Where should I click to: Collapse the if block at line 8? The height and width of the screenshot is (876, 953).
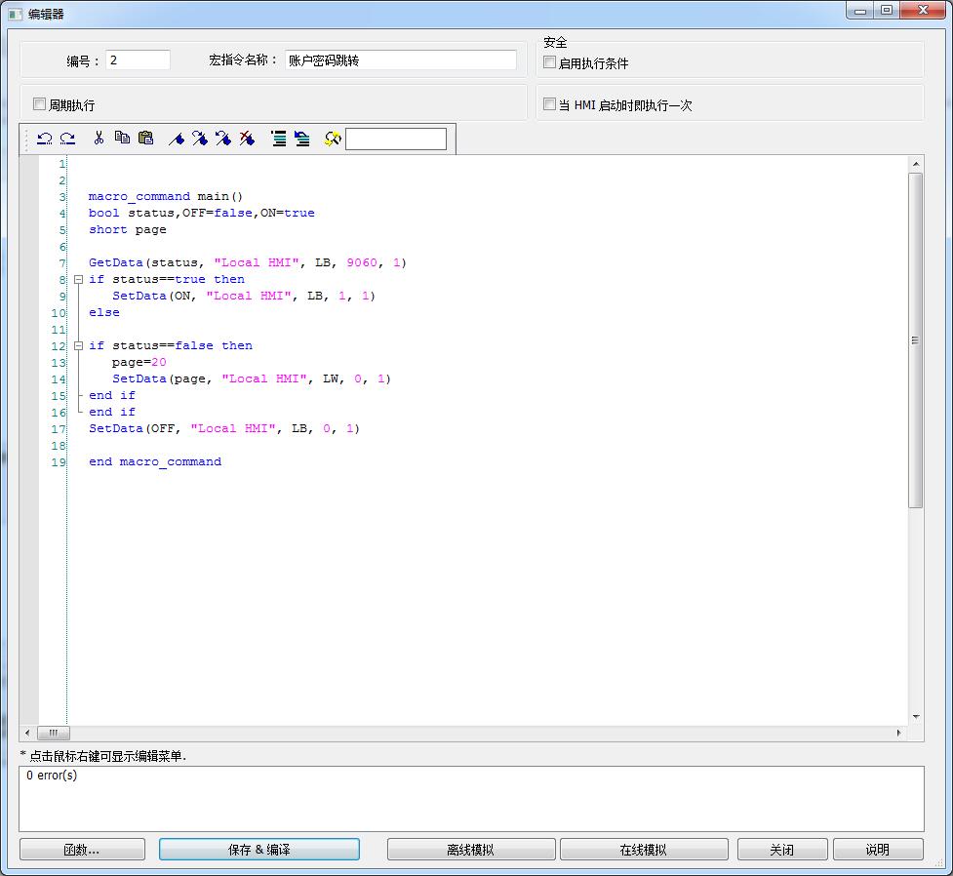coord(79,279)
